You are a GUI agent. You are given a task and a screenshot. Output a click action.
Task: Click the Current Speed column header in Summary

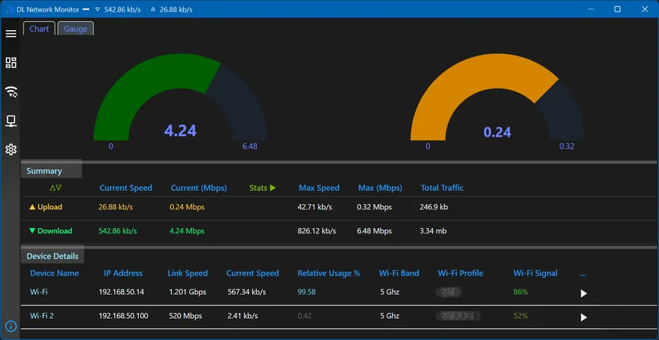click(x=126, y=188)
